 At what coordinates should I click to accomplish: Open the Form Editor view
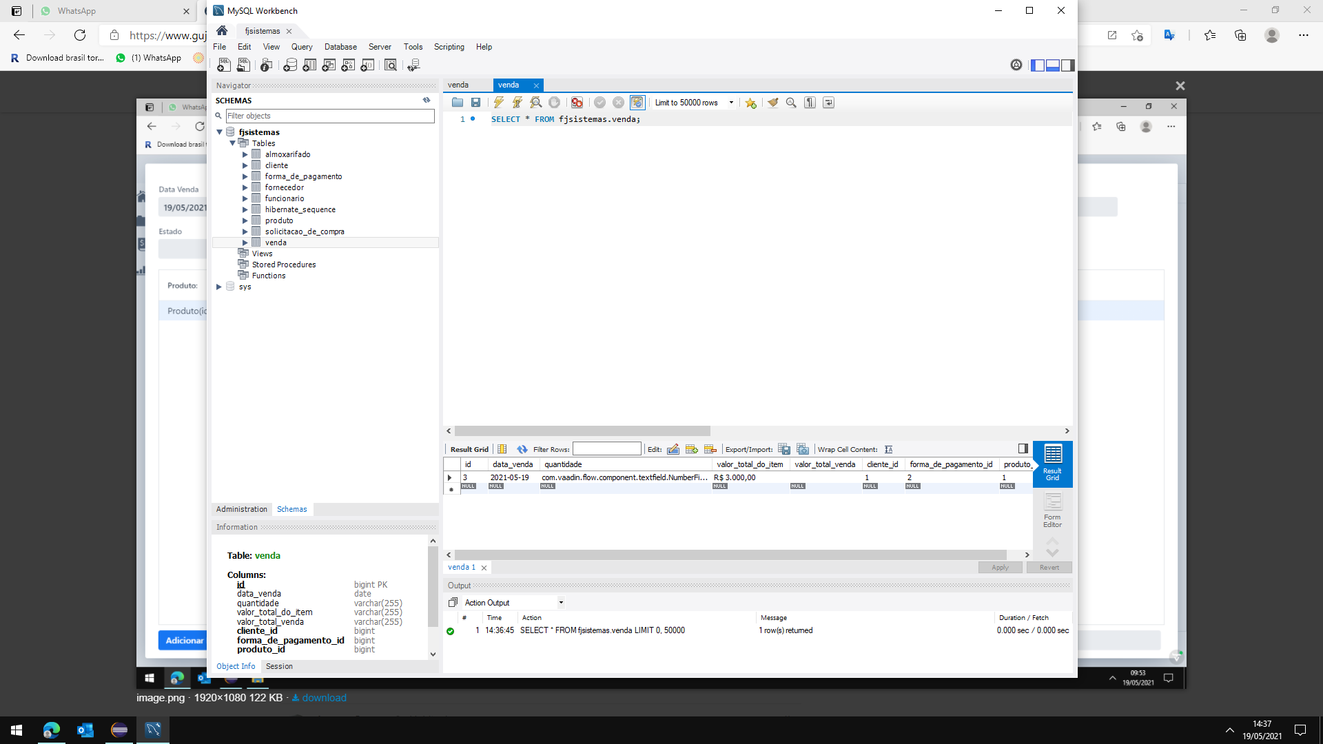[x=1052, y=510]
